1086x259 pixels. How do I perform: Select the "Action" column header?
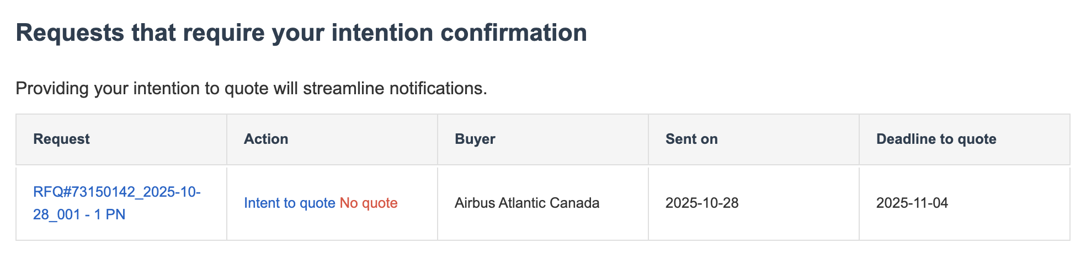point(266,139)
